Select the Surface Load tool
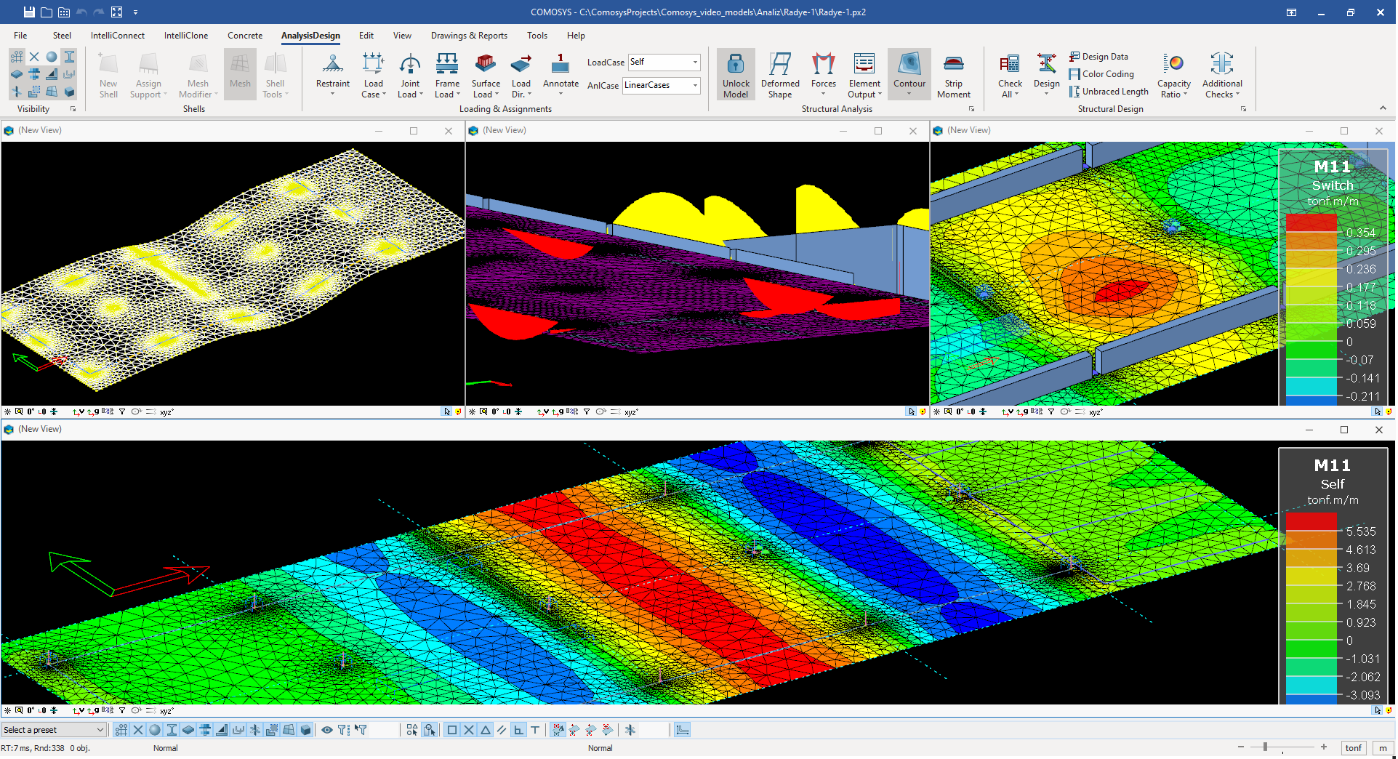 486,74
